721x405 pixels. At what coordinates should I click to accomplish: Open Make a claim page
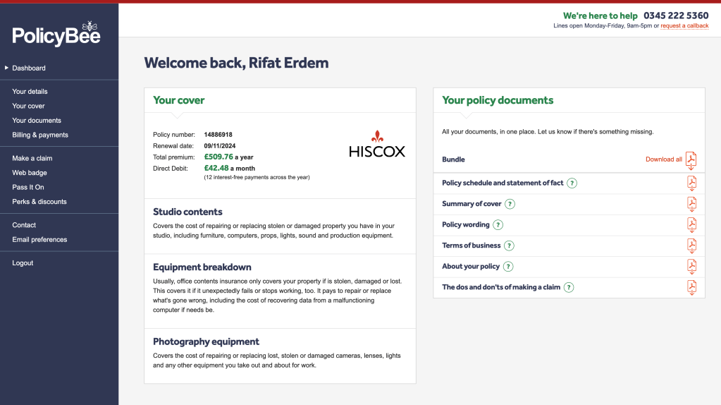pyautogui.click(x=32, y=158)
